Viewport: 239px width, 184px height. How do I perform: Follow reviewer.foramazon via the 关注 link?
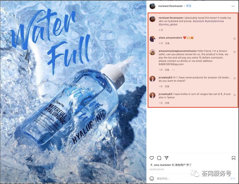coord(188,6)
